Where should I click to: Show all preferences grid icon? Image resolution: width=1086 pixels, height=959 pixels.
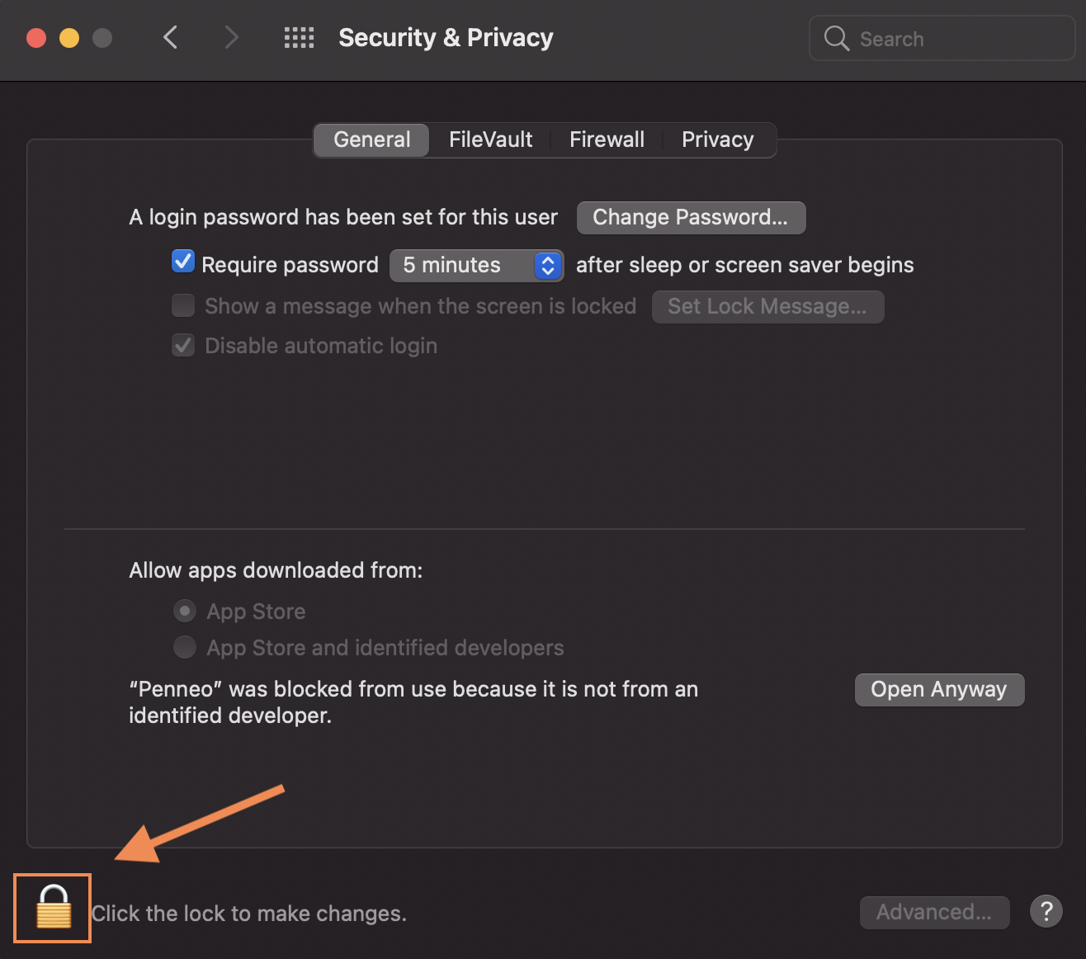tap(299, 38)
